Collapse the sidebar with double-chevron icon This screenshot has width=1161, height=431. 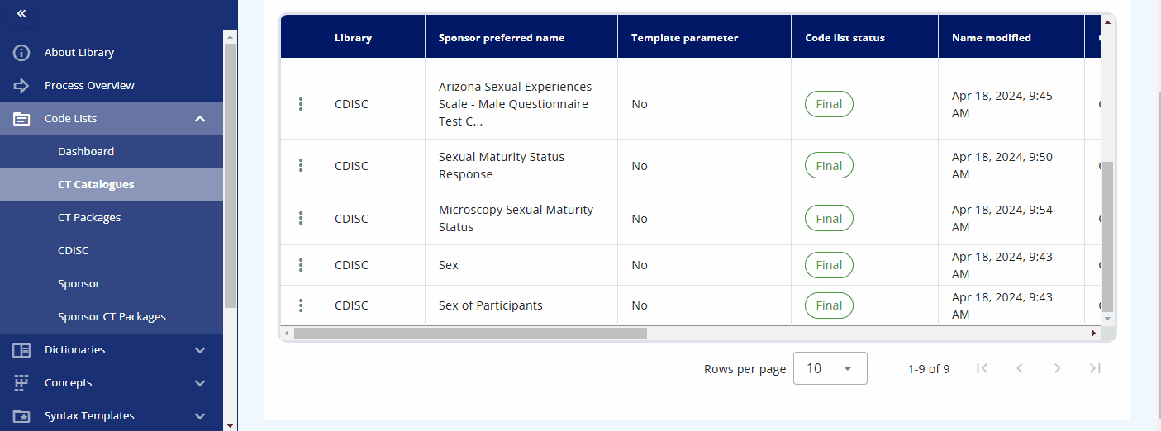(x=21, y=13)
